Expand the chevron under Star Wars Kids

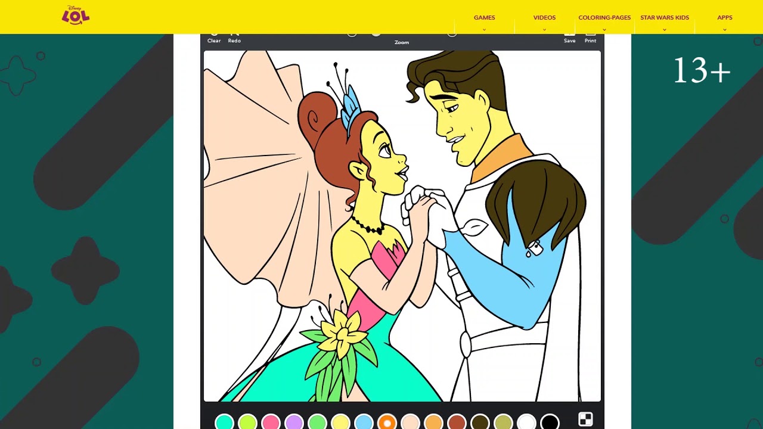click(665, 29)
